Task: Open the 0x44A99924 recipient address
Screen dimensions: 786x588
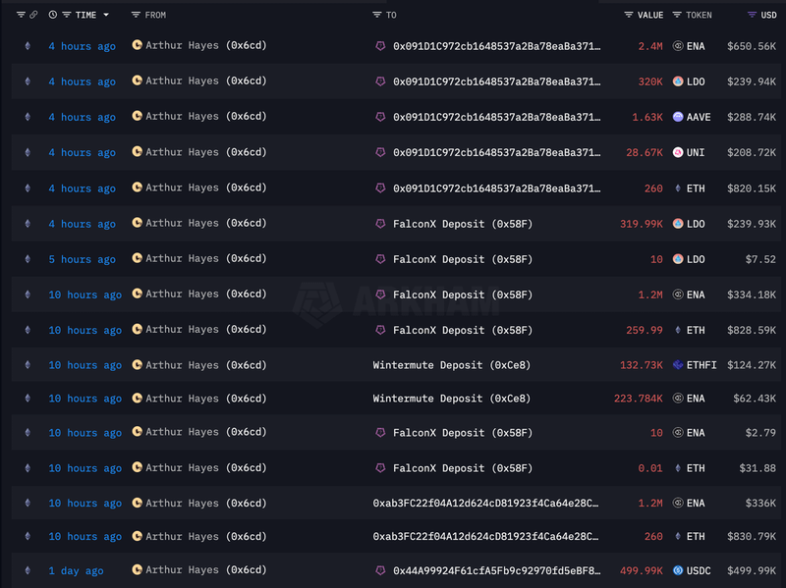Action: (x=496, y=570)
